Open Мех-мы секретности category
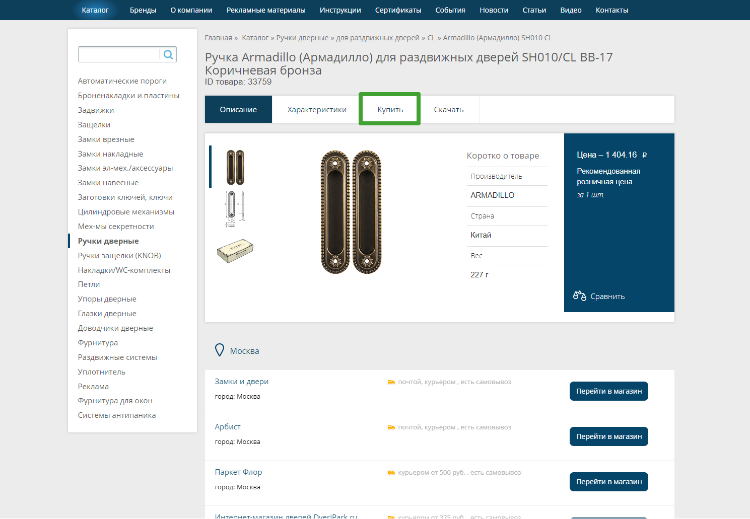This screenshot has width=750, height=519. coord(116,227)
